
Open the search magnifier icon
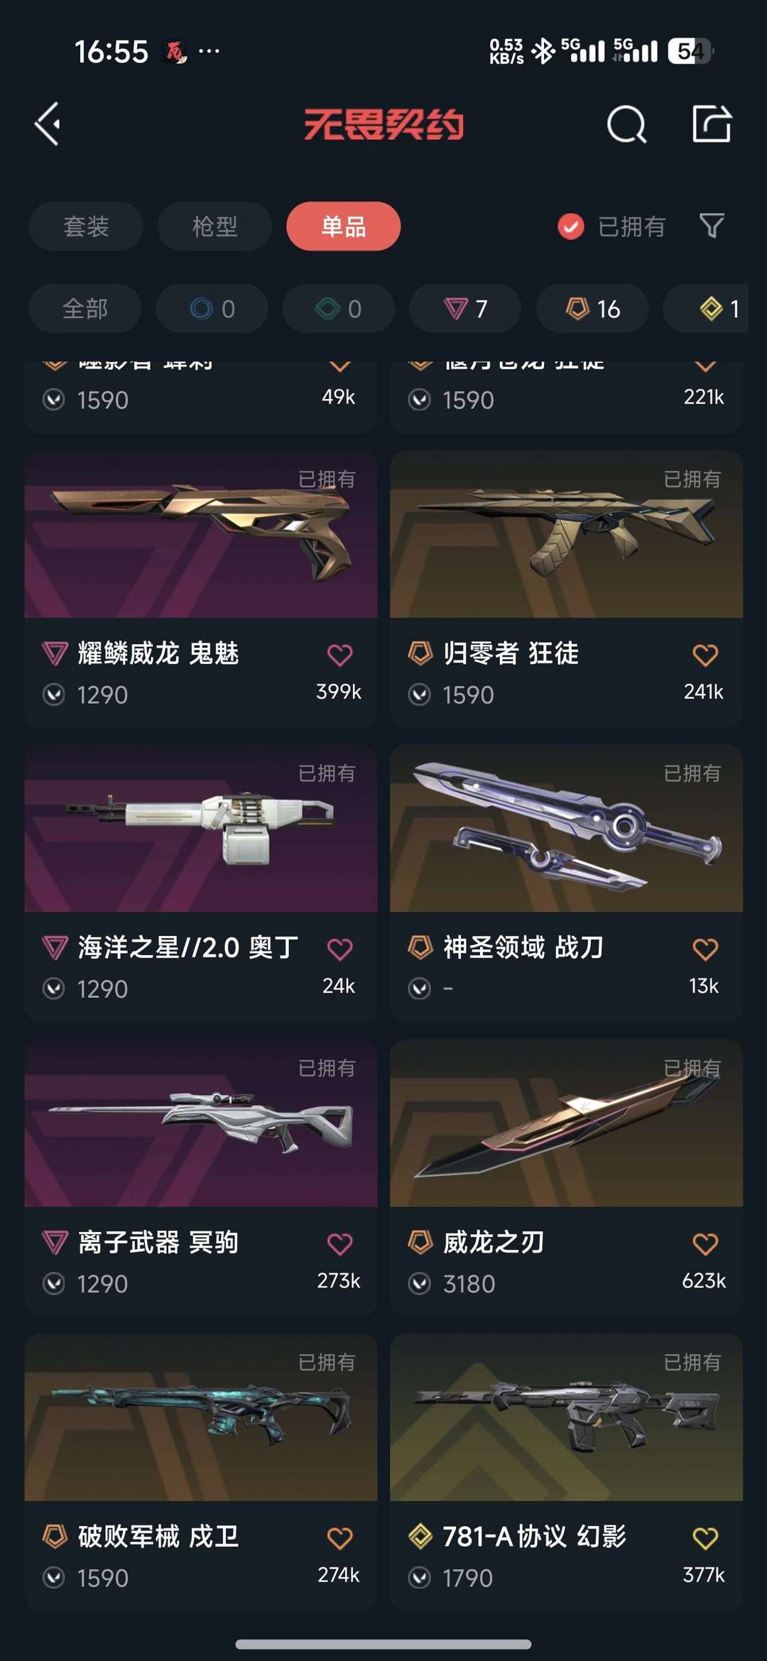click(626, 125)
